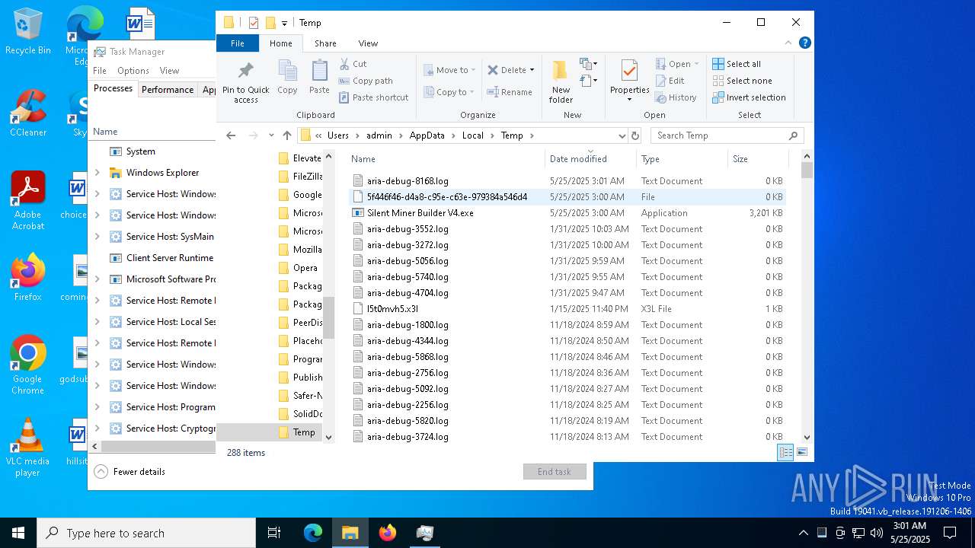Screen dimensions: 975x548
Task: Click the Cut scissors command
Action: [x=353, y=64]
